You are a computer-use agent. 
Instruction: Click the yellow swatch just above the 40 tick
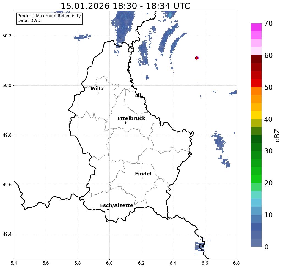(256, 115)
